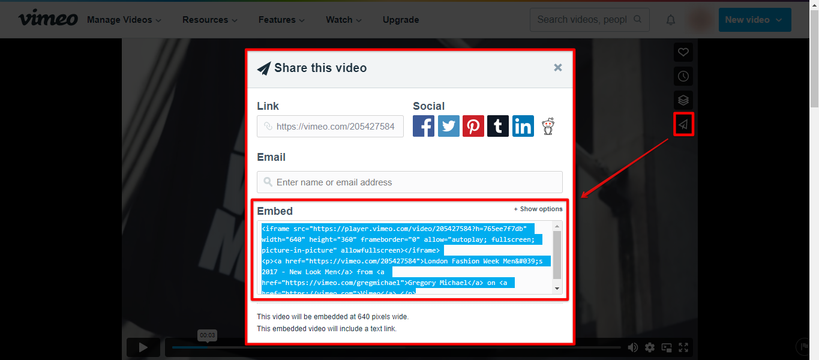Enter fullscreen mode
819x360 pixels.
point(683,347)
